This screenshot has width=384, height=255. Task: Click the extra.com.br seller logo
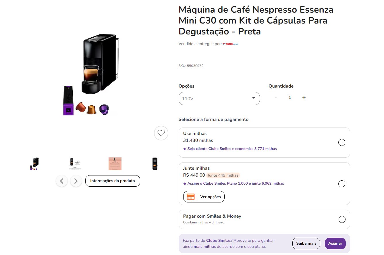(x=231, y=44)
